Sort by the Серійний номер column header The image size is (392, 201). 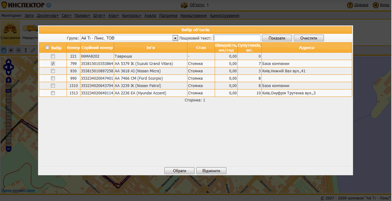[97, 47]
